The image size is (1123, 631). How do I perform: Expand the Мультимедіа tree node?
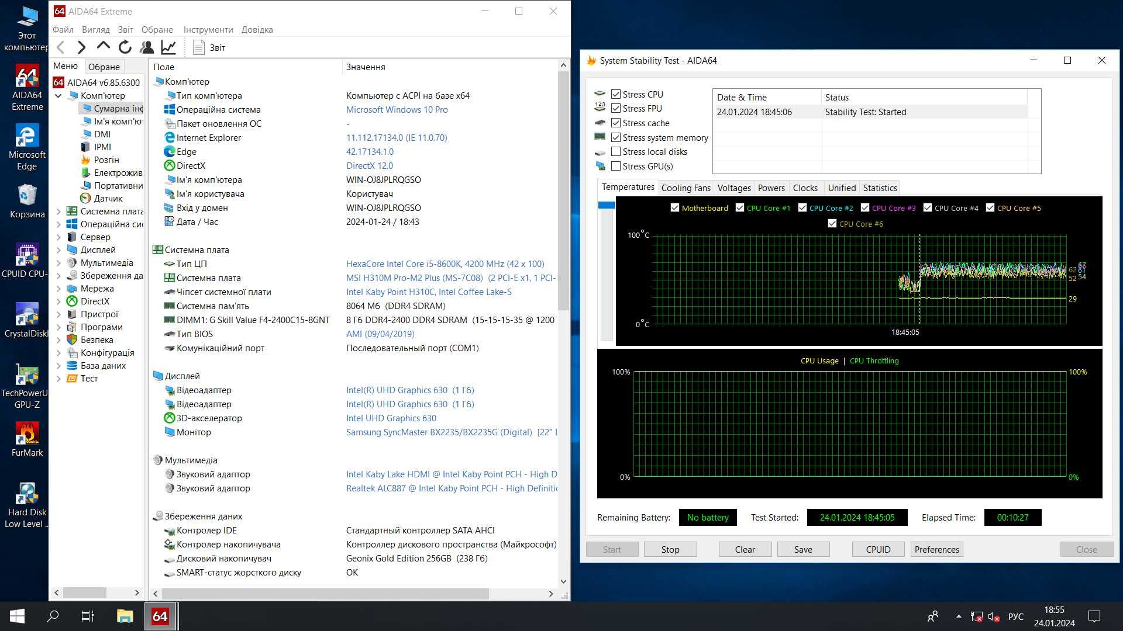click(58, 262)
